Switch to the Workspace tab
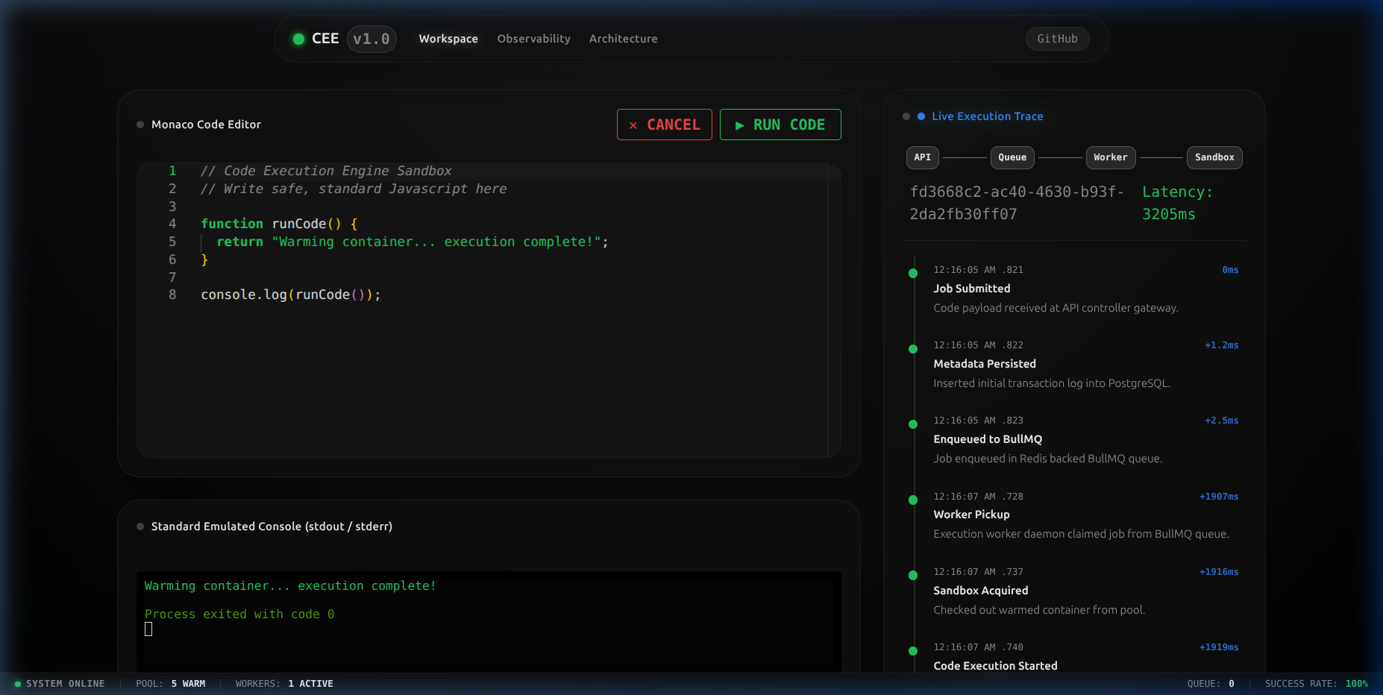The height and width of the screenshot is (695, 1383). pos(448,39)
